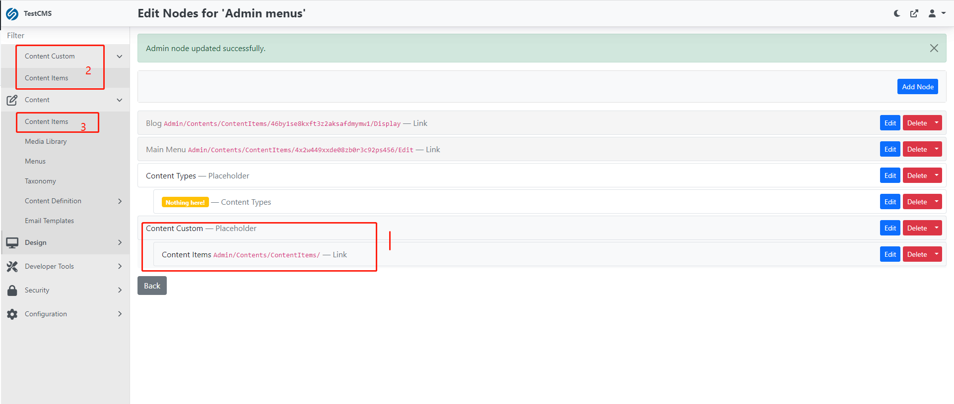Click the Design monitor icon
The height and width of the screenshot is (404, 954).
pyautogui.click(x=12, y=243)
